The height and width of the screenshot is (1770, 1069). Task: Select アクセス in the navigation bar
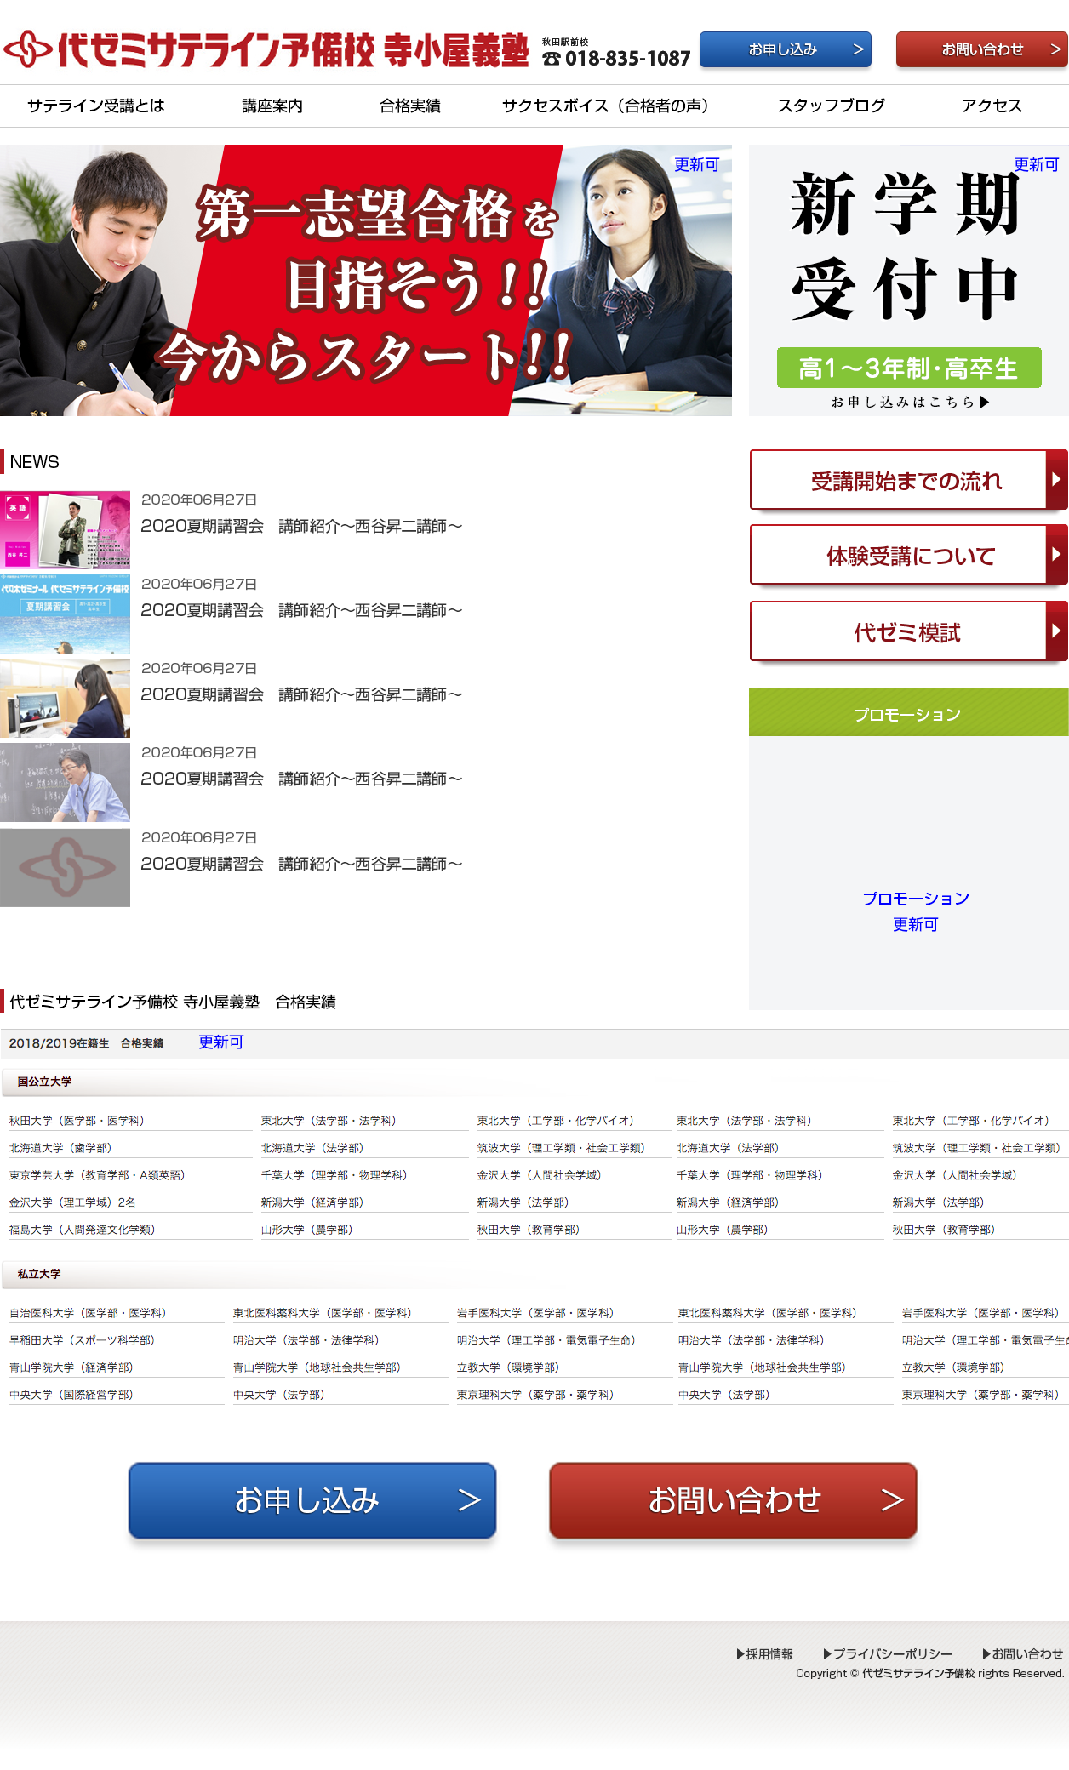pyautogui.click(x=992, y=106)
